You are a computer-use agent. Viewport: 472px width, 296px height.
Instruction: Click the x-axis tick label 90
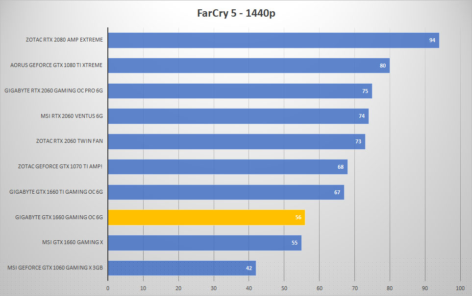425,289
